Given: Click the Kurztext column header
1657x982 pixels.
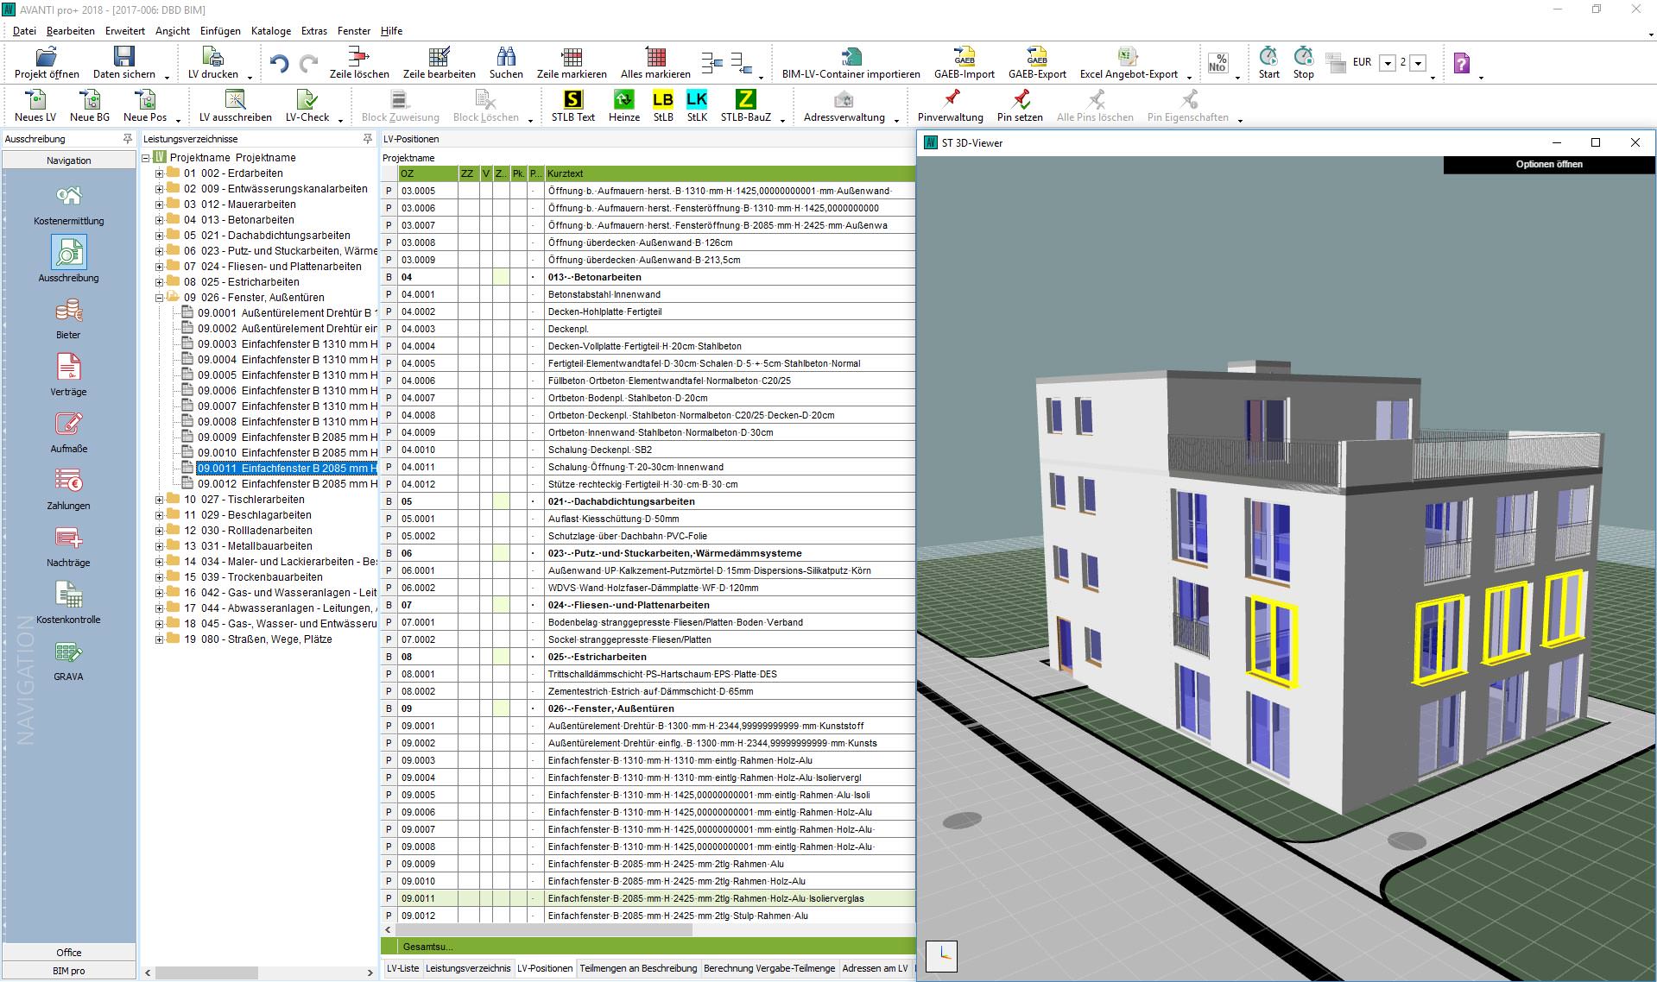Looking at the screenshot, I should pyautogui.click(x=730, y=173).
